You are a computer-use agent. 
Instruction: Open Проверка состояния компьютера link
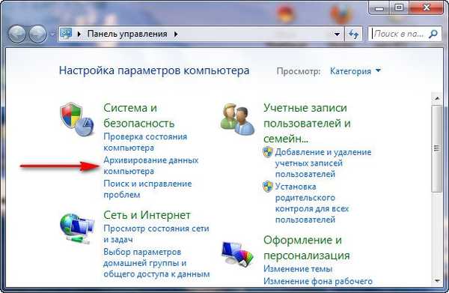coord(145,142)
